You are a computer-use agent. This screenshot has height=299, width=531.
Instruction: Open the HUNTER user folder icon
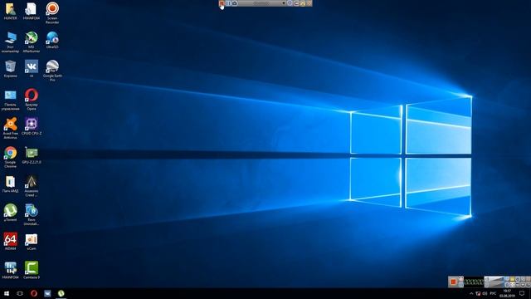coord(10,11)
